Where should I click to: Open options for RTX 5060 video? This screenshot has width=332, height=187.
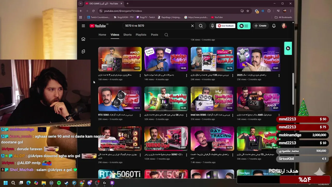(x=140, y=115)
